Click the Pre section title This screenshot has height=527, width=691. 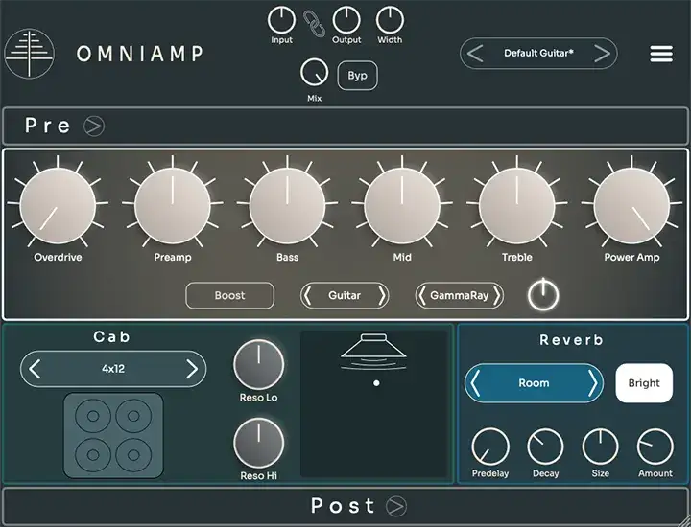click(47, 126)
